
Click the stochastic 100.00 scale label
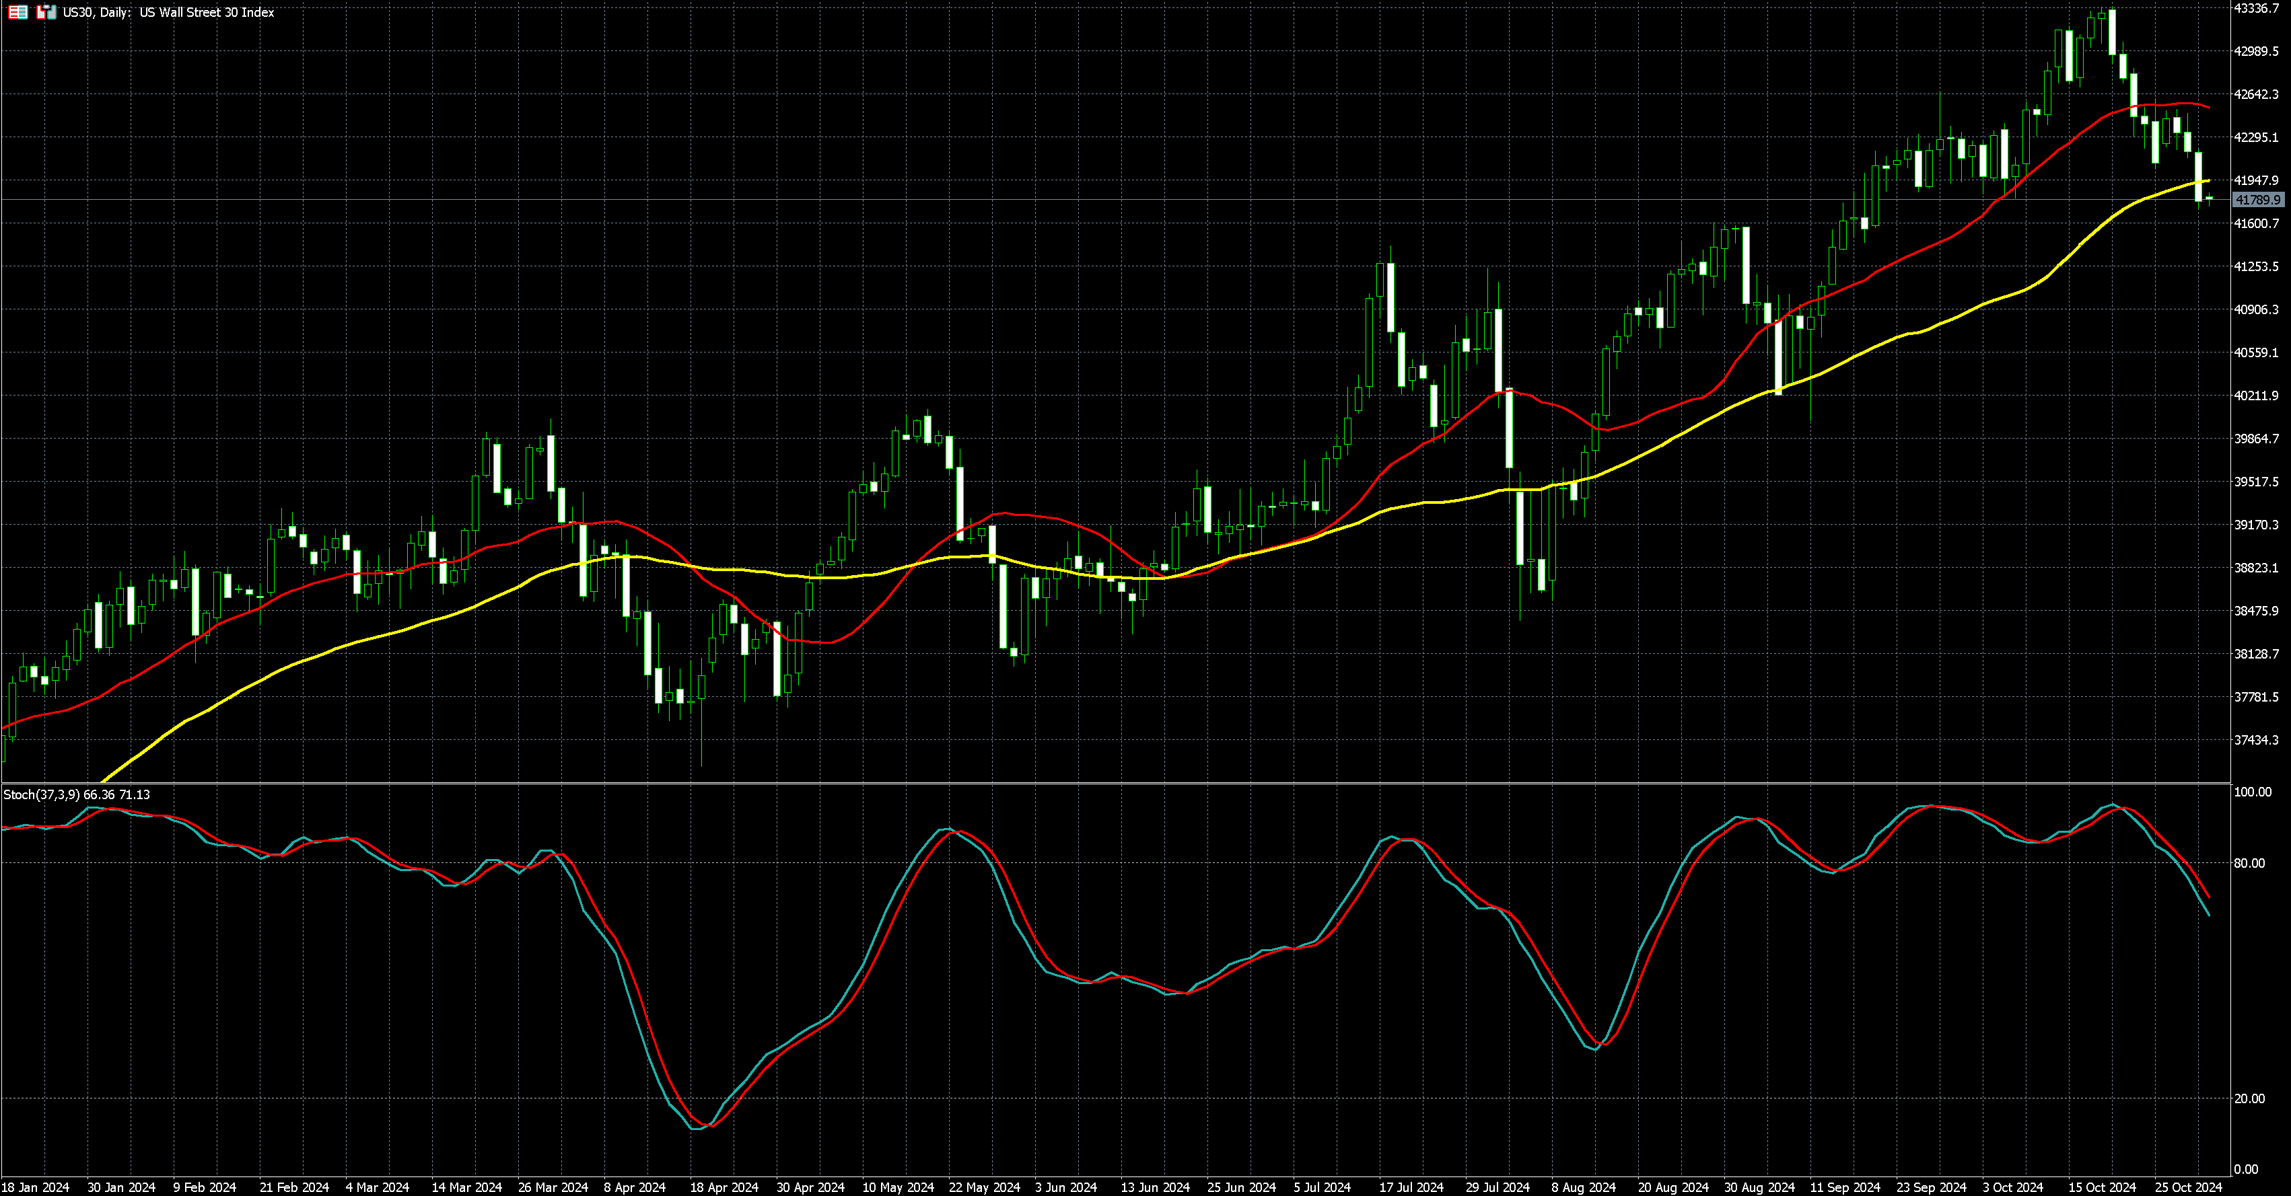[x=2252, y=792]
